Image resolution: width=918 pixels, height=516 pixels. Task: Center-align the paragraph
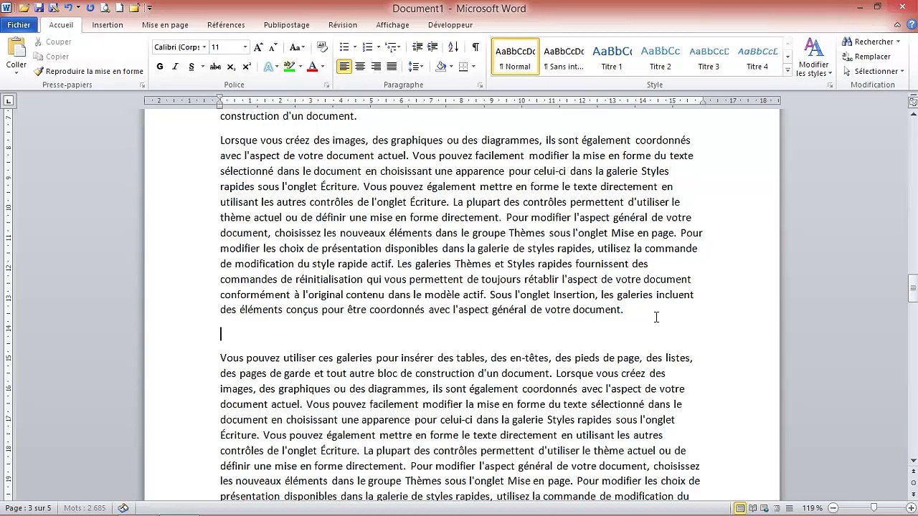(x=360, y=67)
